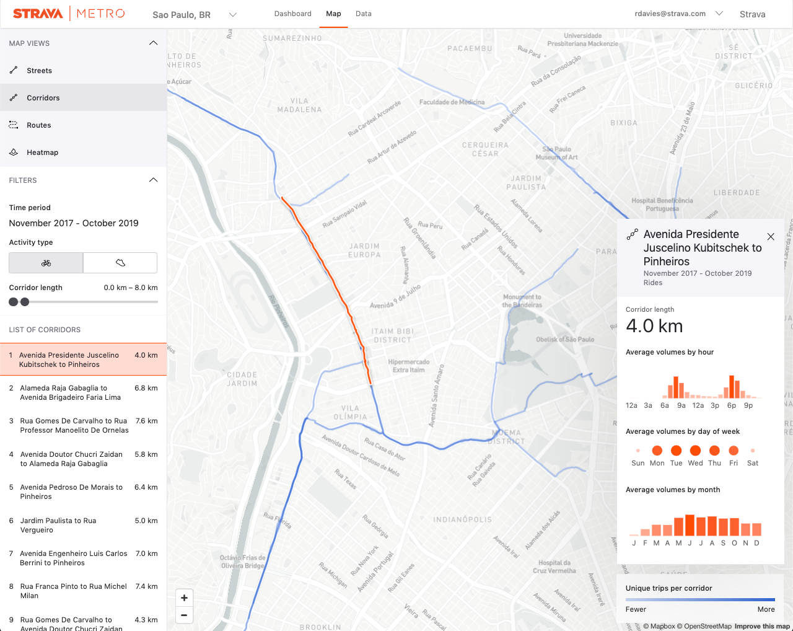Click the map zoom-out button
Image resolution: width=793 pixels, height=631 pixels.
[183, 615]
